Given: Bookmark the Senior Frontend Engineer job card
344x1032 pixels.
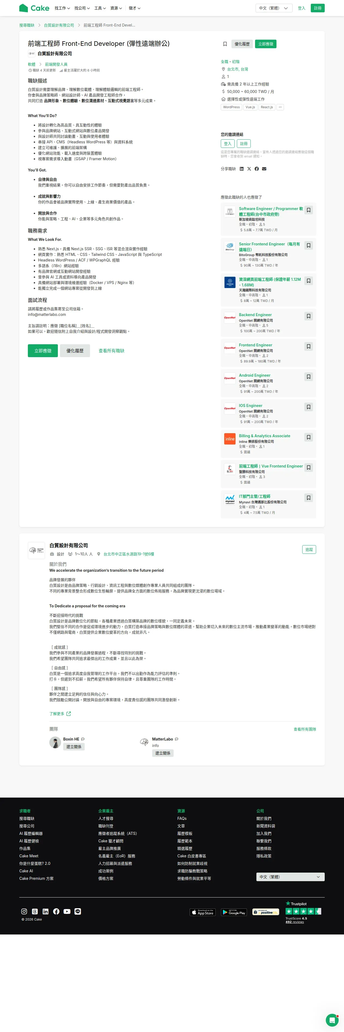Looking at the screenshot, I should click(308, 245).
